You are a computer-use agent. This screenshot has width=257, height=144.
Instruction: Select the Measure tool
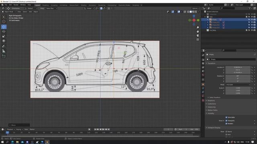(4, 51)
